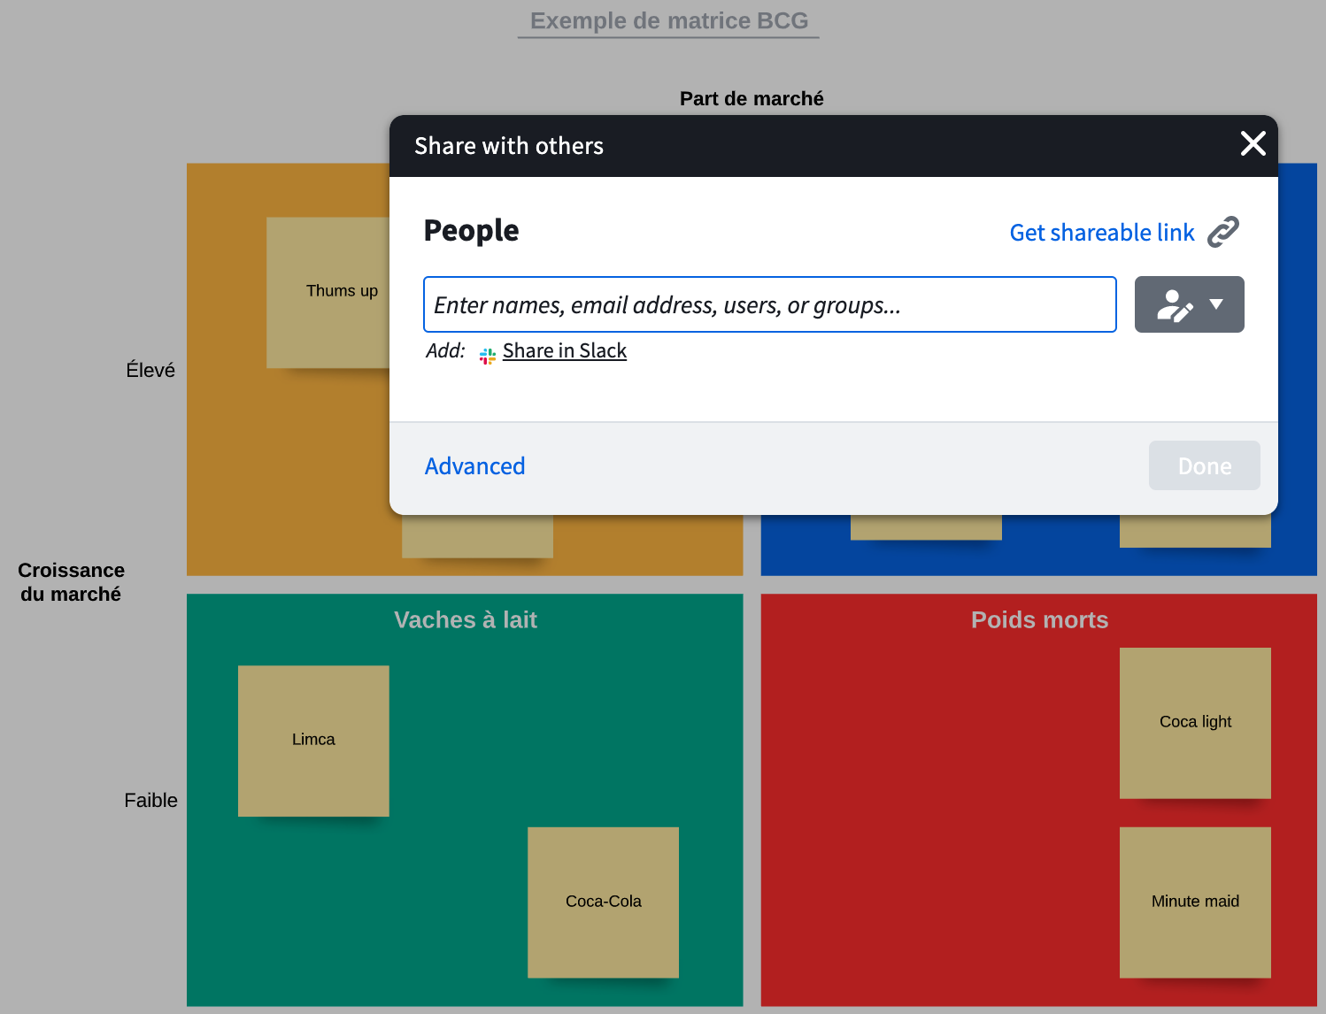Select the Part de marché axis label
The image size is (1326, 1014).
[751, 98]
